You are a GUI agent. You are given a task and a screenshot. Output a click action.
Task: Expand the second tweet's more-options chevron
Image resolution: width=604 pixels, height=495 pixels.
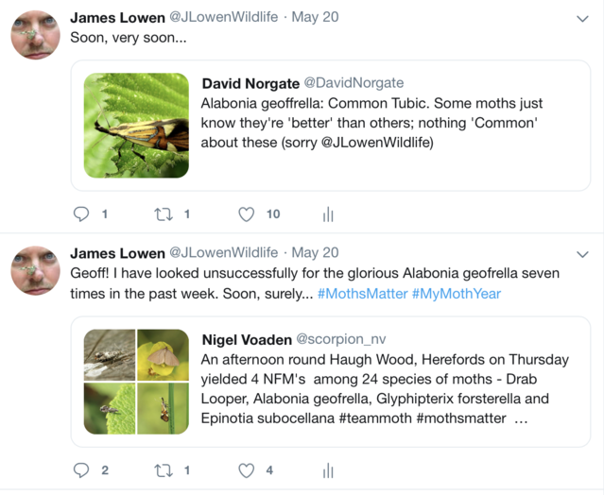tap(582, 254)
